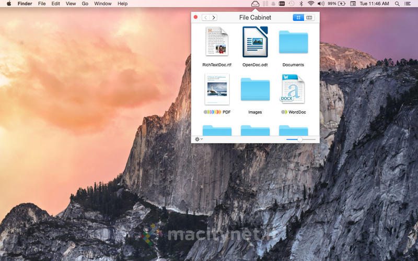Open the RichTextDoc.rtf file icon

[x=217, y=41]
